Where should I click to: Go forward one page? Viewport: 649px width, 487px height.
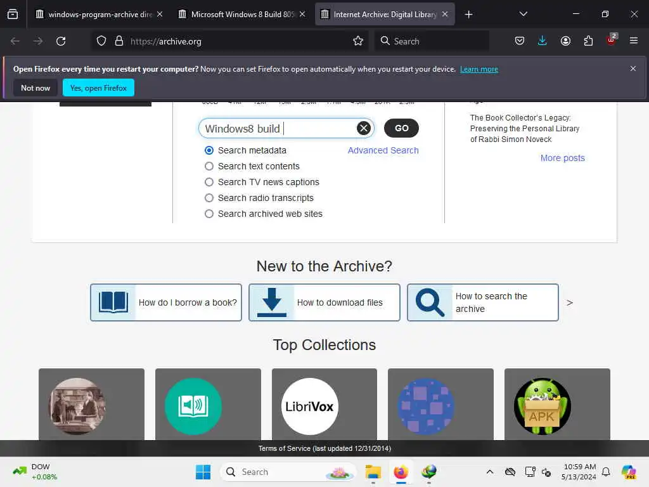tap(38, 41)
